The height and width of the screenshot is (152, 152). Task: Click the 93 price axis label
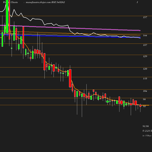(144, 106)
